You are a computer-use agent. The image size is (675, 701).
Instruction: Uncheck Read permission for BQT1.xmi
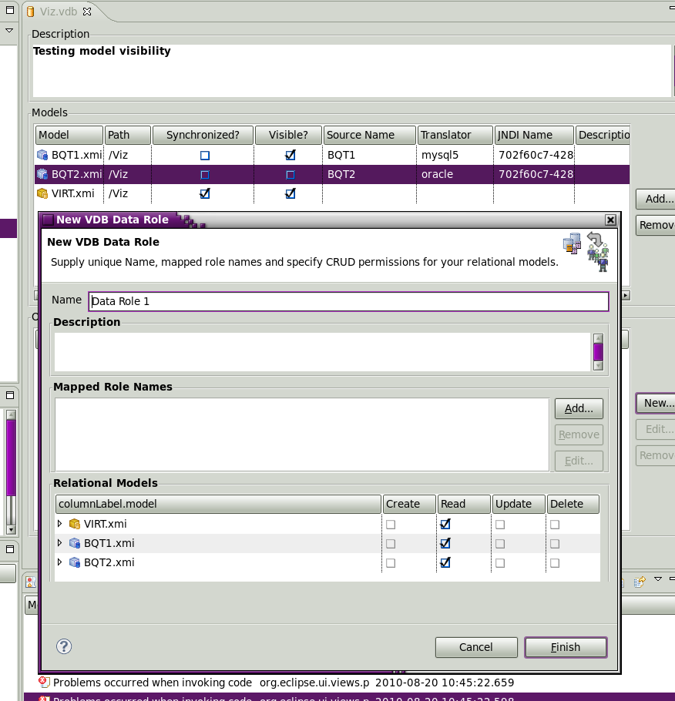(x=445, y=543)
